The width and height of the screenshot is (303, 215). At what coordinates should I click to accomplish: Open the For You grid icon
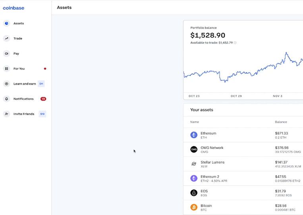7,69
